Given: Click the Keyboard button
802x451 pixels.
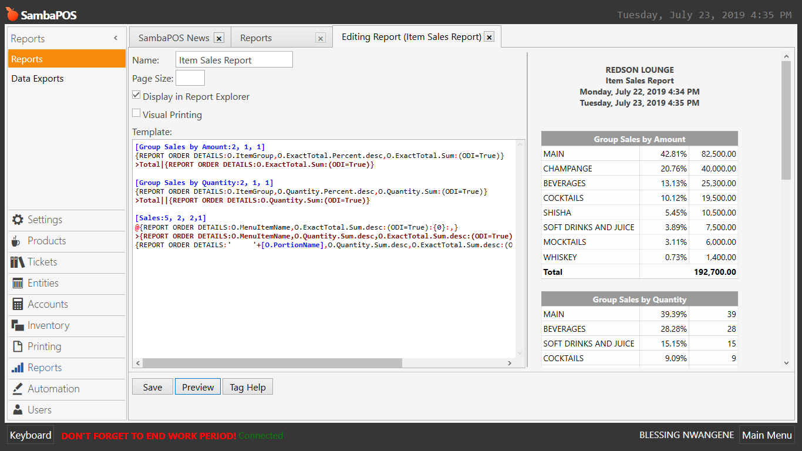Looking at the screenshot, I should click(31, 435).
